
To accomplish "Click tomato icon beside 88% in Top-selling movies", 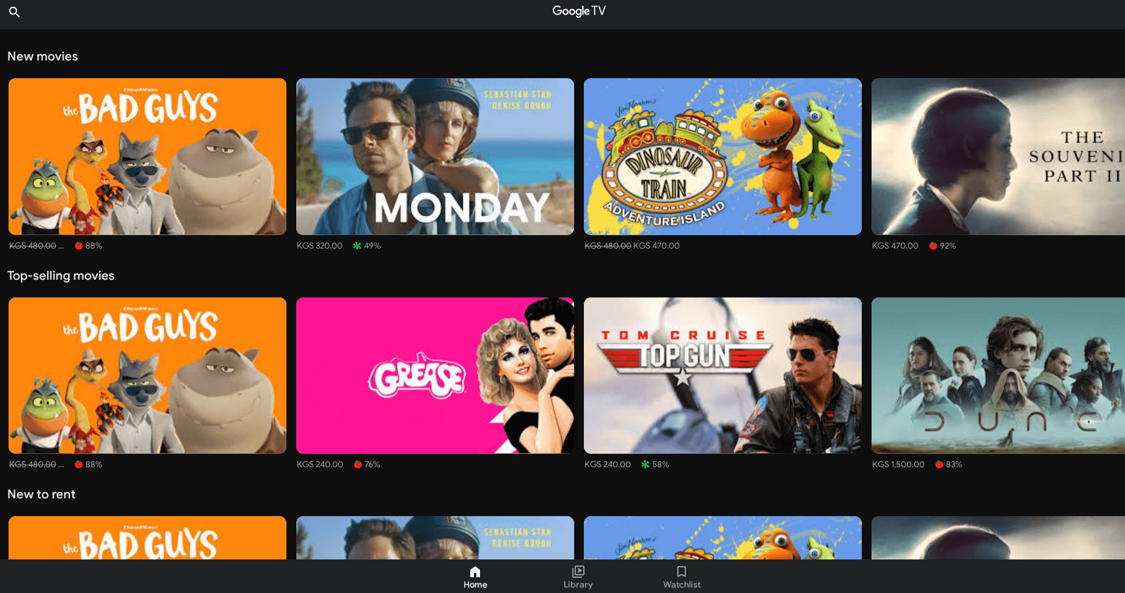I will [x=79, y=464].
